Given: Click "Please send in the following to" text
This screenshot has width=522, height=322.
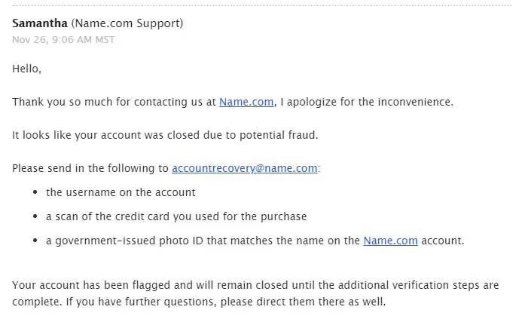Looking at the screenshot, I should click(x=90, y=168).
